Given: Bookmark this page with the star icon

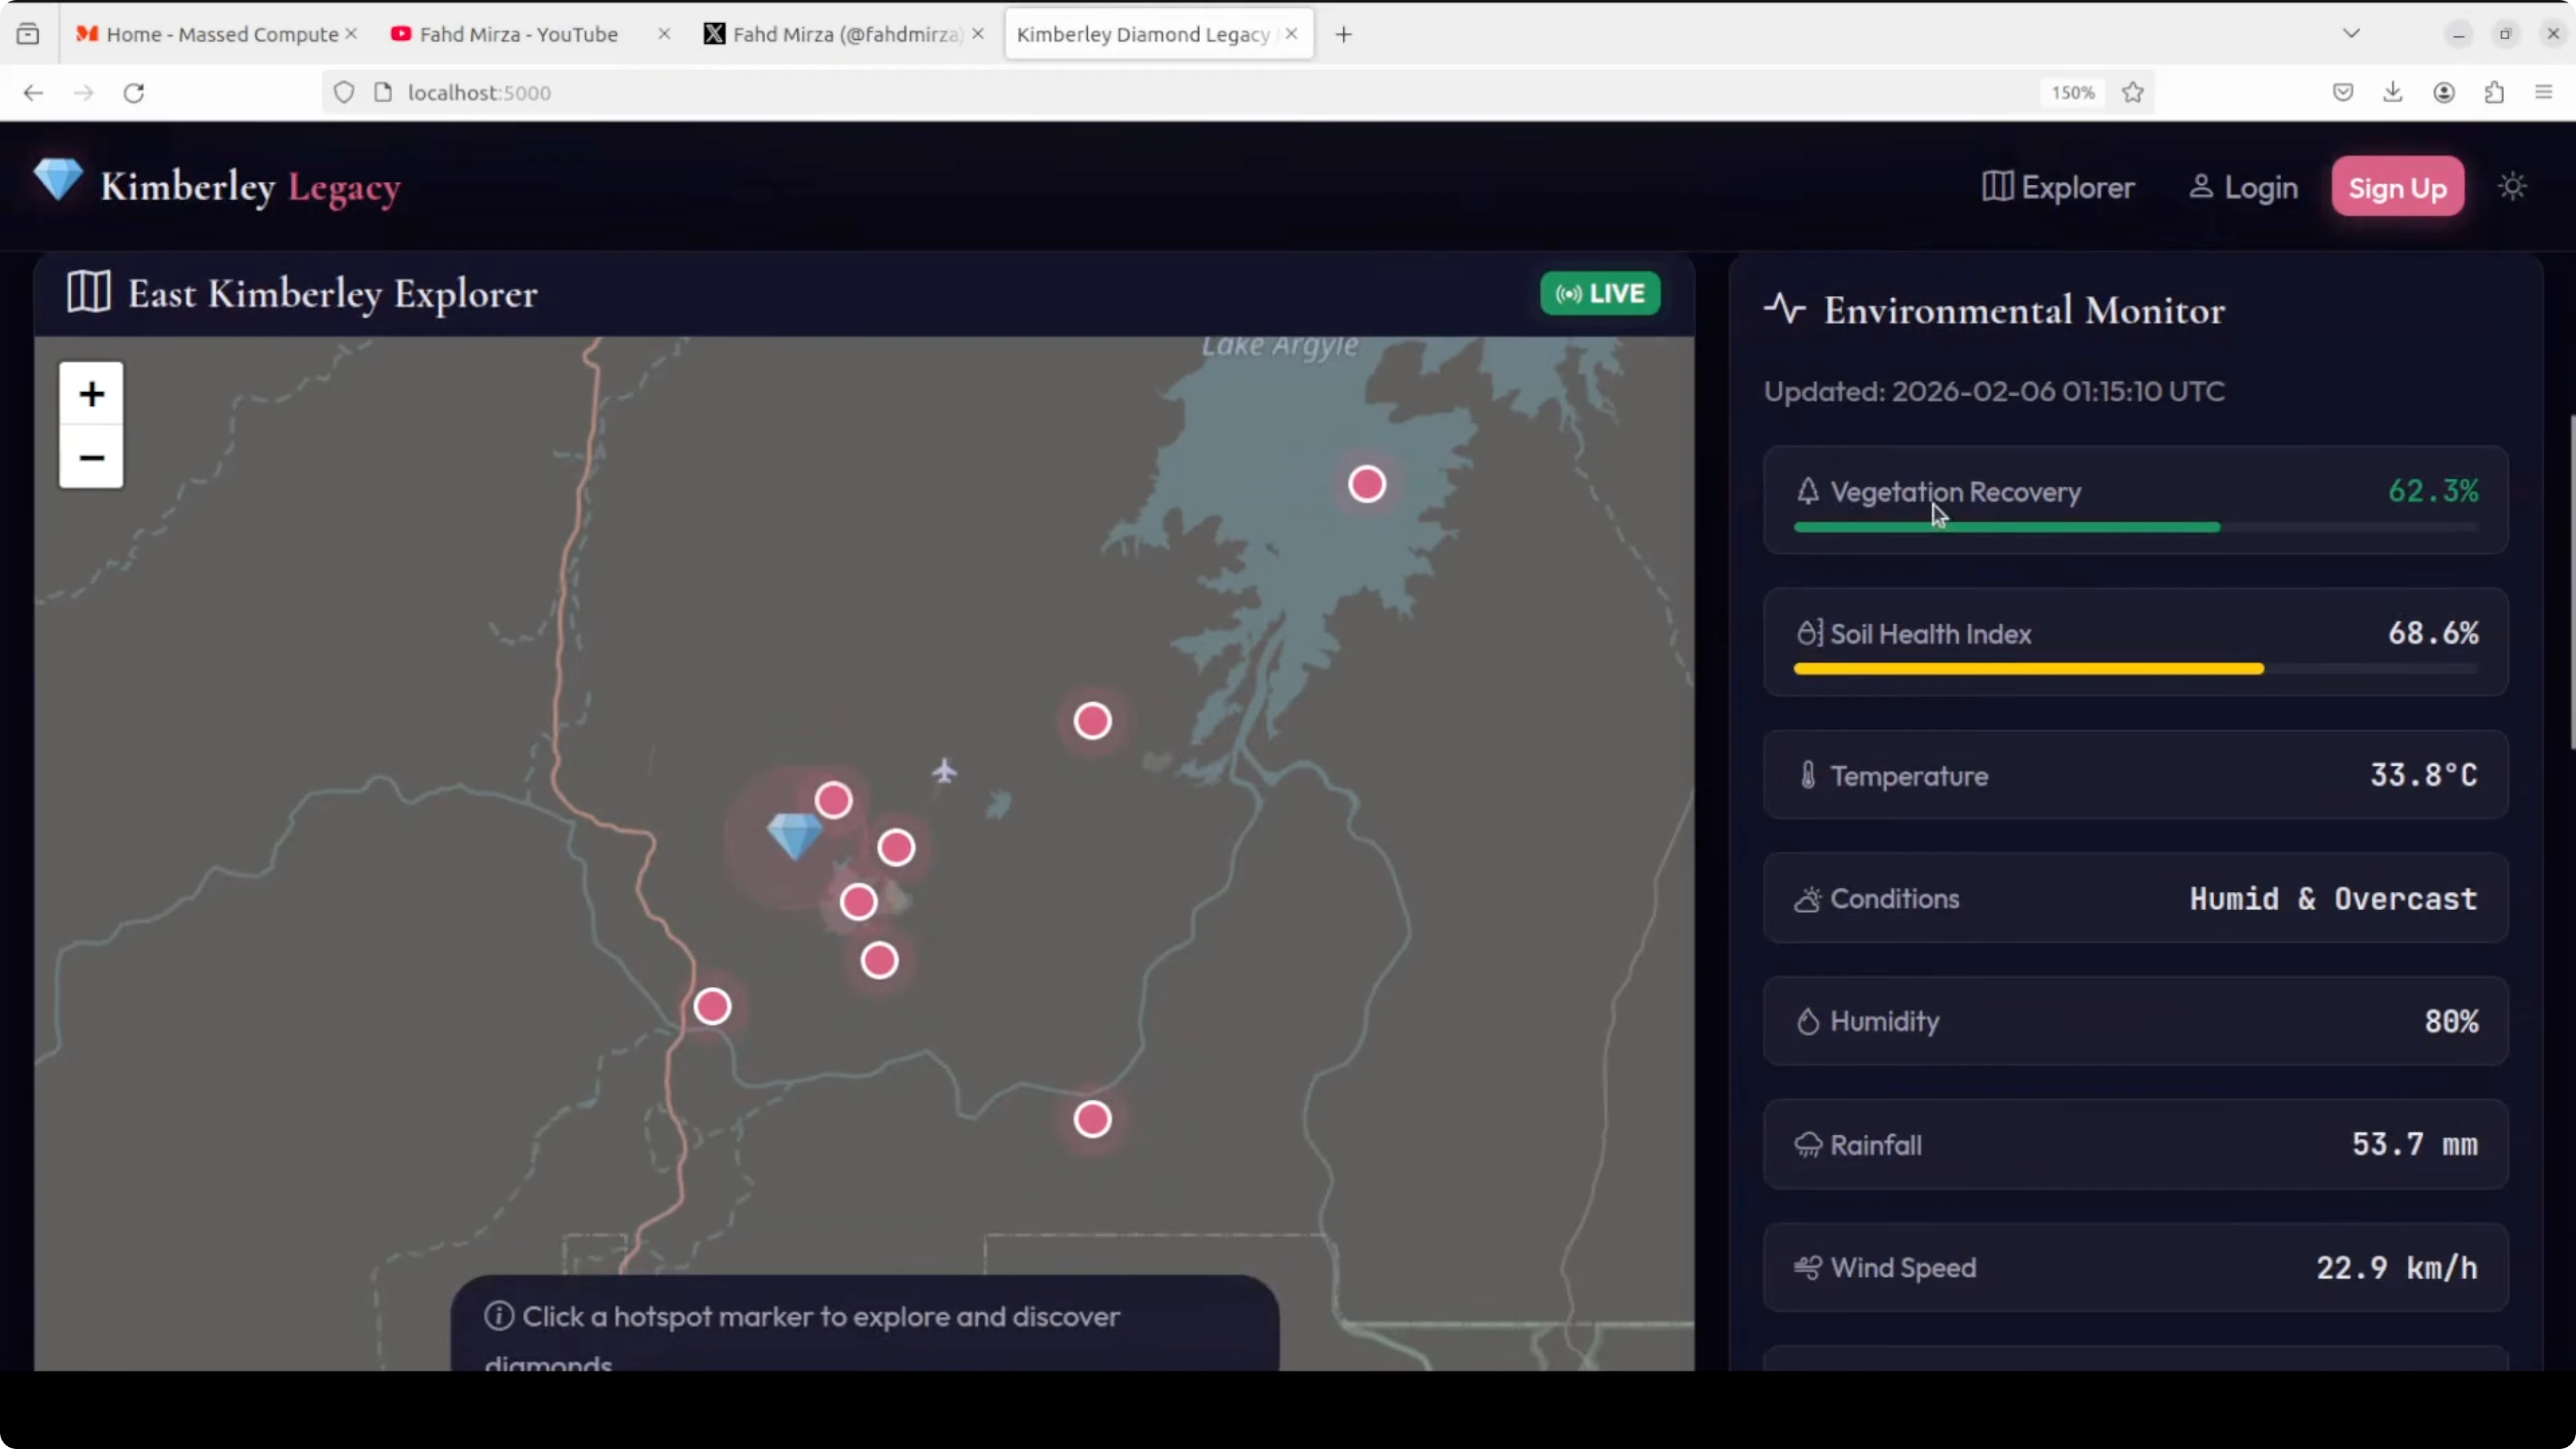Looking at the screenshot, I should pyautogui.click(x=2133, y=93).
